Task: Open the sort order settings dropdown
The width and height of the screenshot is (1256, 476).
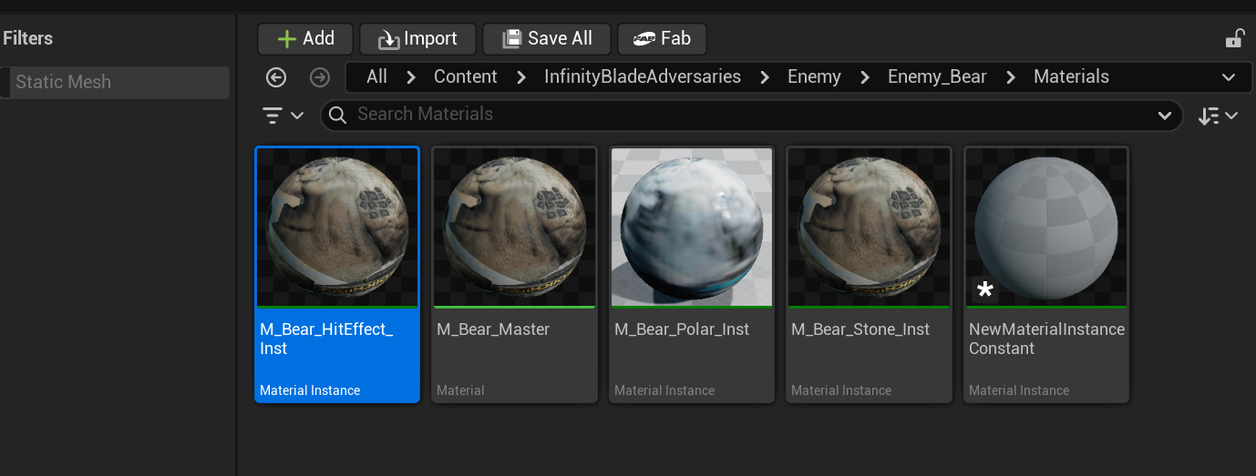Action: (1219, 116)
